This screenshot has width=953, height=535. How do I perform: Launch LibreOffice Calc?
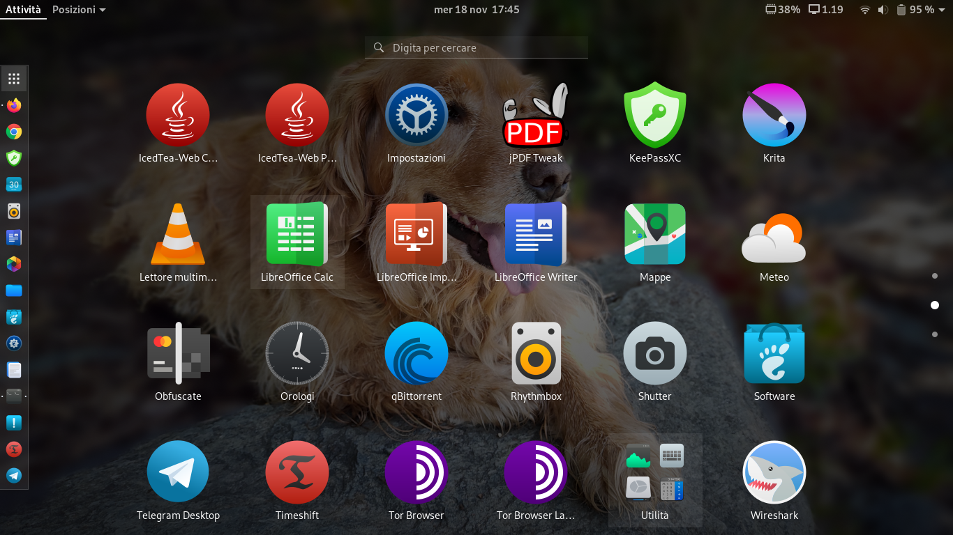(297, 234)
